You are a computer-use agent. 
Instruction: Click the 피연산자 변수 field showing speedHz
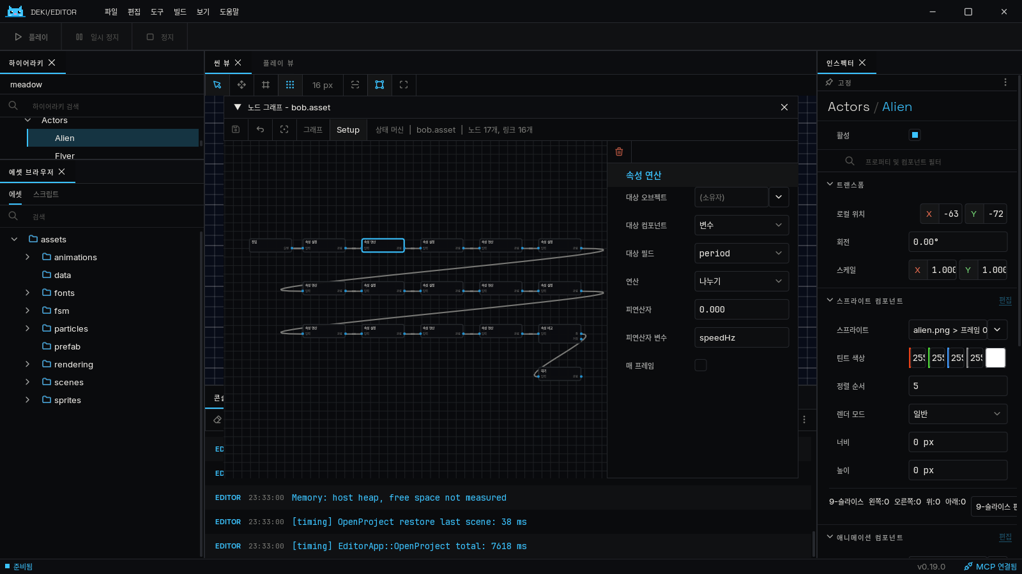742,337
